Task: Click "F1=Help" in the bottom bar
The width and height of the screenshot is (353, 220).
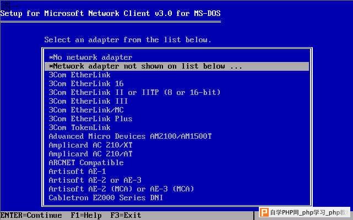Action: click(86, 215)
